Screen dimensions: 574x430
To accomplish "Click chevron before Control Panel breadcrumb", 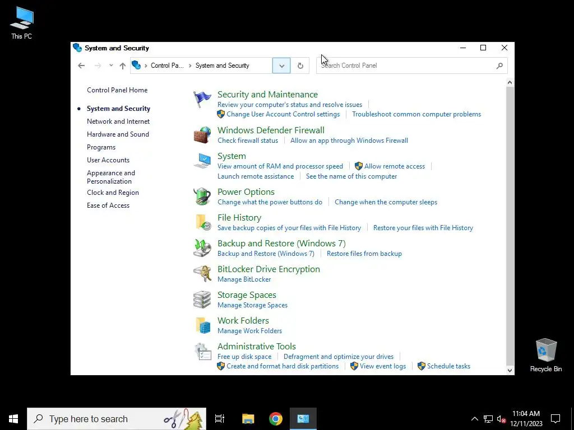I will pyautogui.click(x=146, y=66).
